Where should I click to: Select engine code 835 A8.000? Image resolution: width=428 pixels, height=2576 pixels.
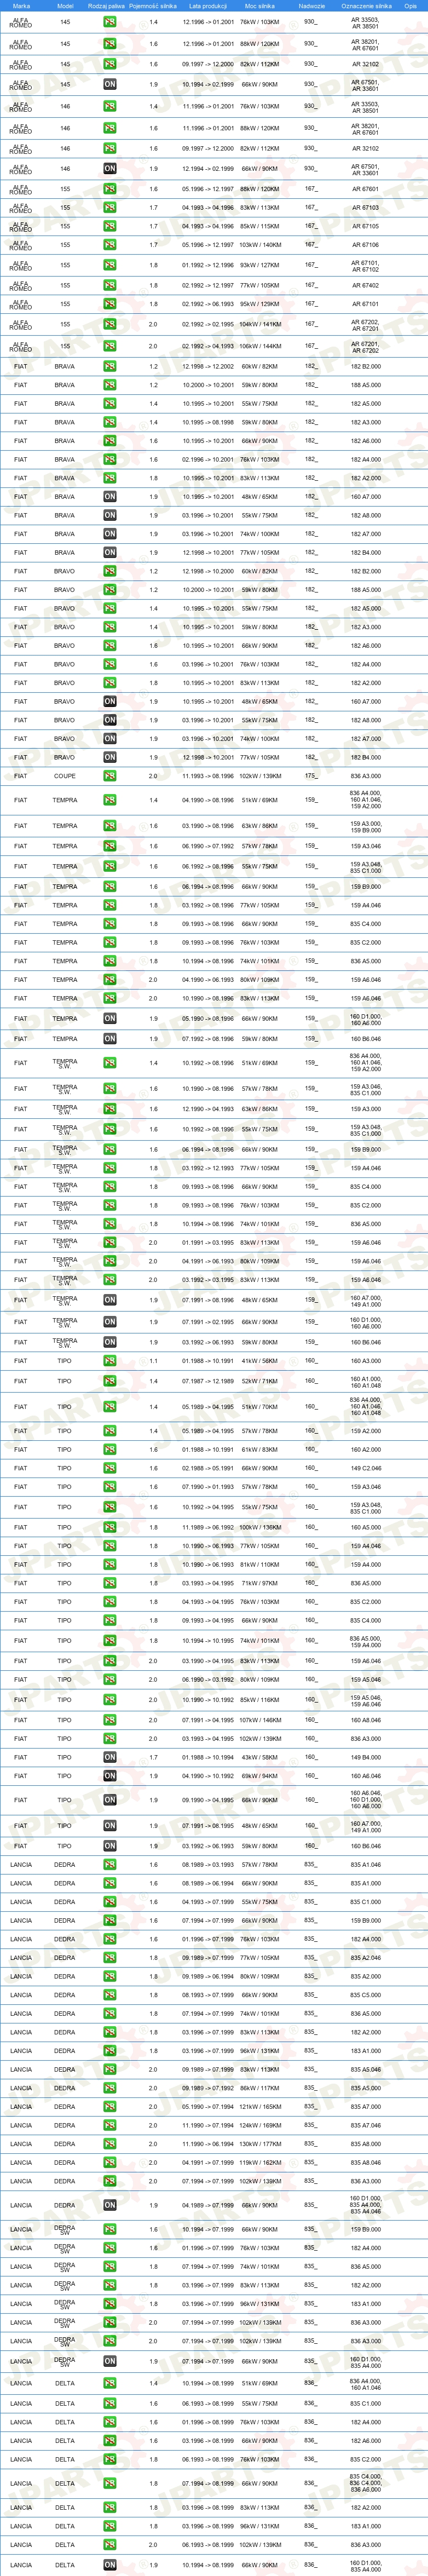pos(365,2144)
